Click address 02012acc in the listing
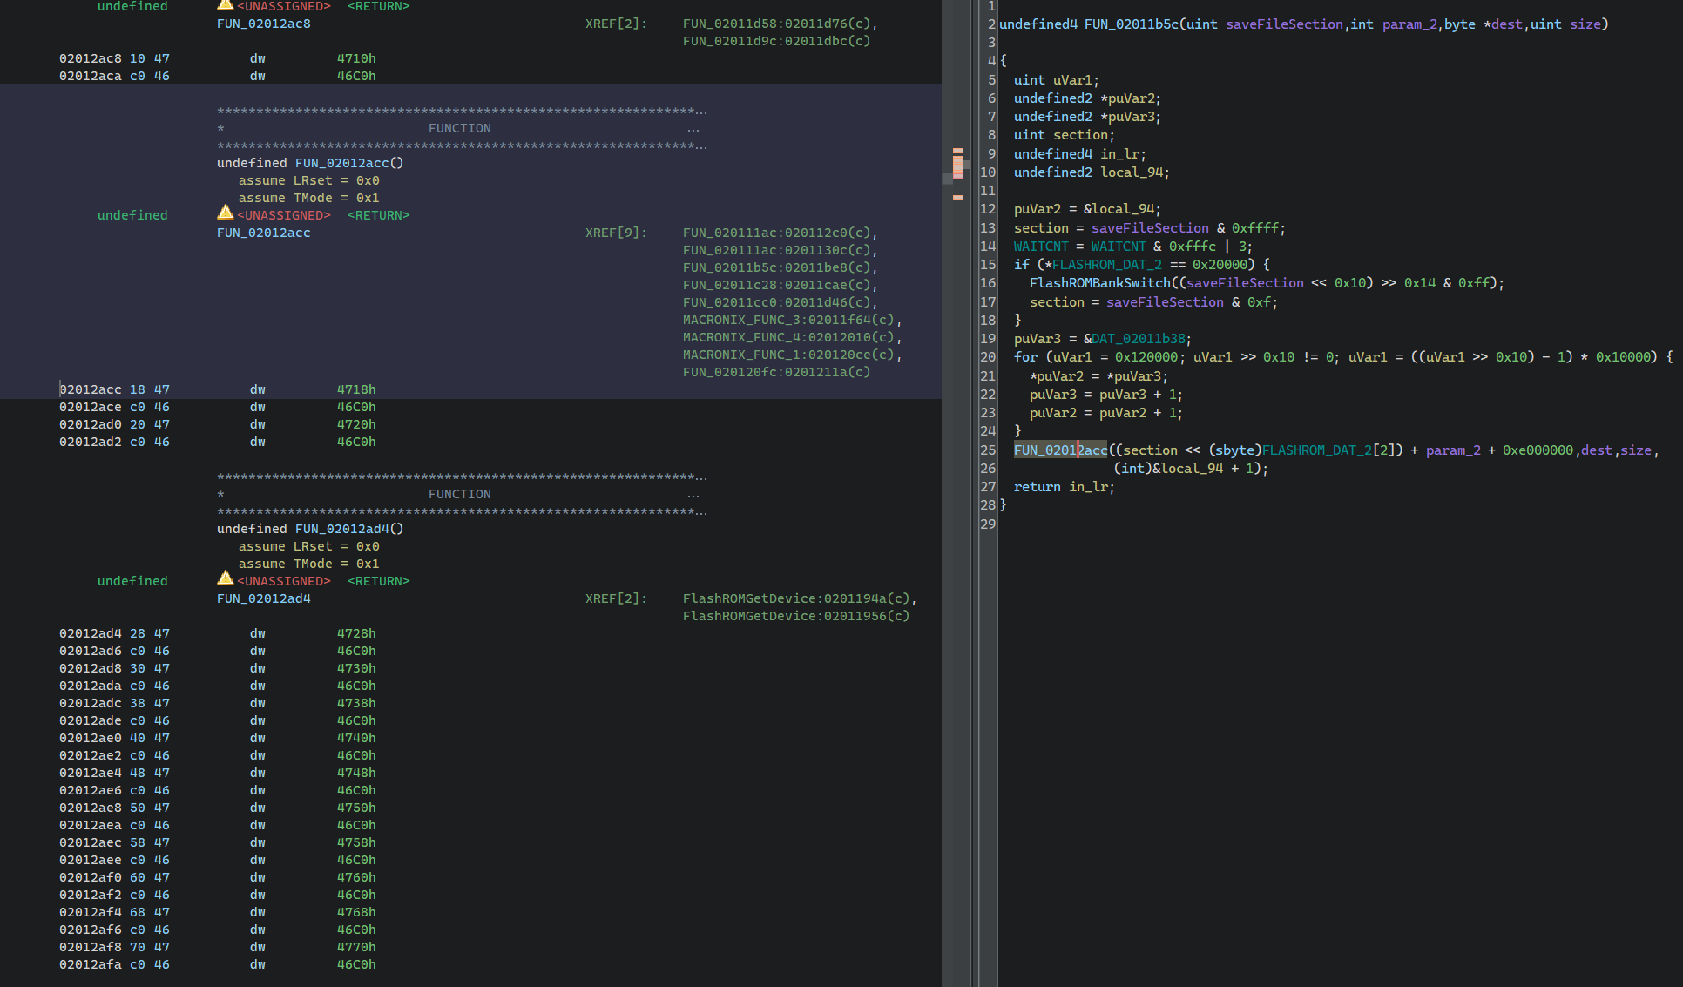 [91, 389]
